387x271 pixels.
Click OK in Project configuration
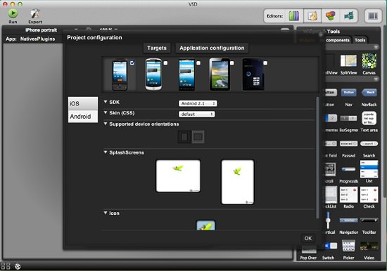[308, 238]
